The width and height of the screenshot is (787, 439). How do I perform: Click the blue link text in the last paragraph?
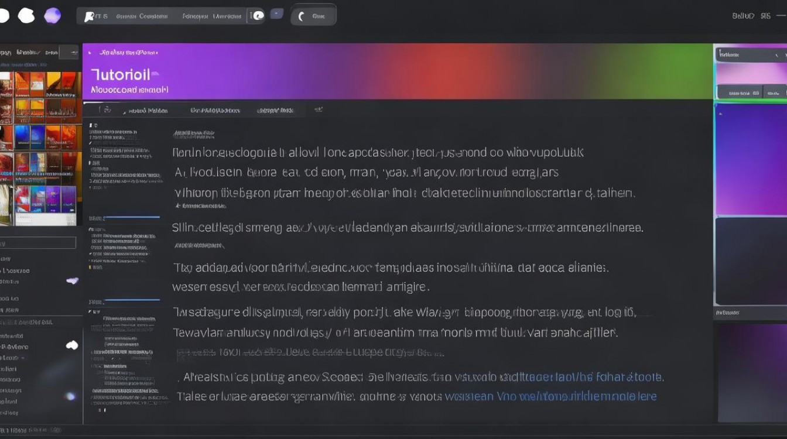click(550, 396)
